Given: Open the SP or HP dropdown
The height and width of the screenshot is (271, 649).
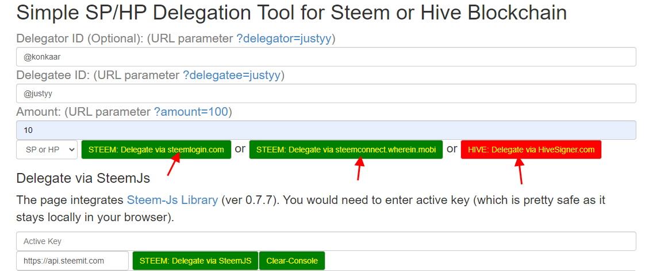Looking at the screenshot, I should coord(47,150).
